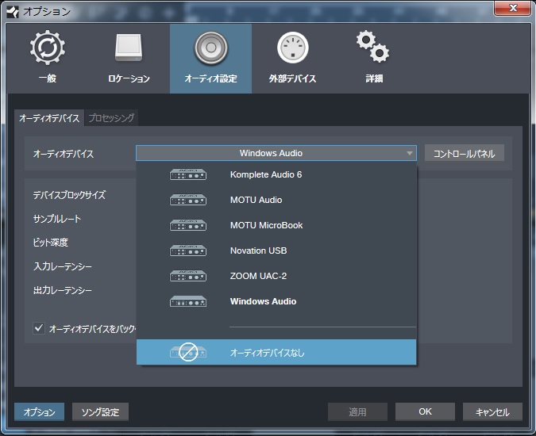Click the 外部デバイス label text

click(x=292, y=78)
